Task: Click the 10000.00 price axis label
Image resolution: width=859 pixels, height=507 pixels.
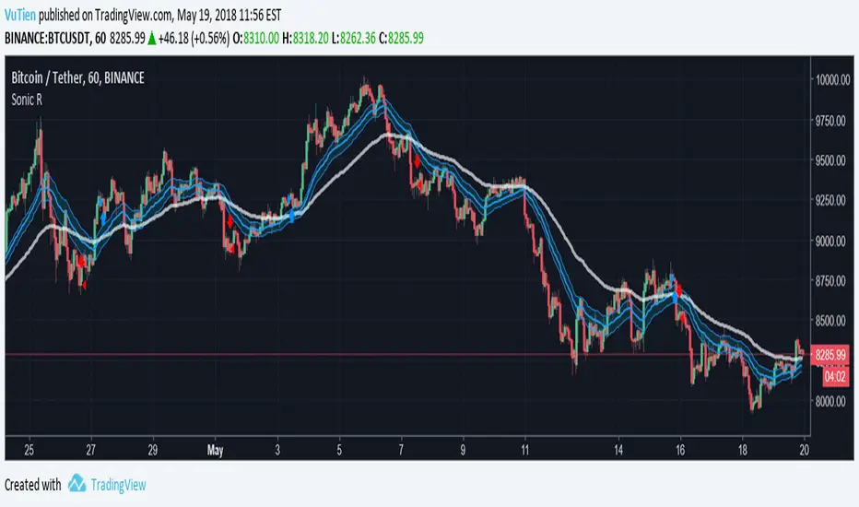Action: (x=832, y=80)
